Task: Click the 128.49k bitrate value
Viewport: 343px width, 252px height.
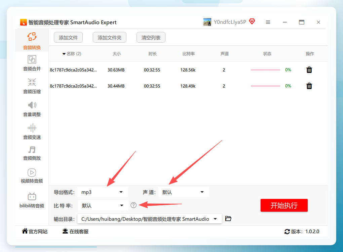Action: point(188,86)
